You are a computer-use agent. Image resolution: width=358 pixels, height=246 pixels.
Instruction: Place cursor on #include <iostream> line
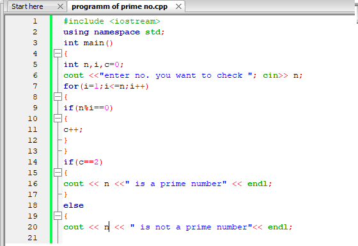(112, 21)
